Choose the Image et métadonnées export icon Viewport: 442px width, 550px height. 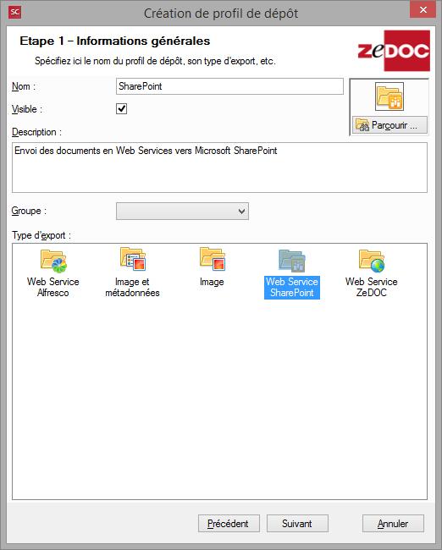click(133, 259)
